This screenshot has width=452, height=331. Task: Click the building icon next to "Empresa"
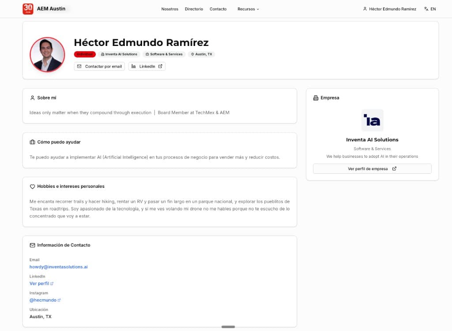coord(316,98)
